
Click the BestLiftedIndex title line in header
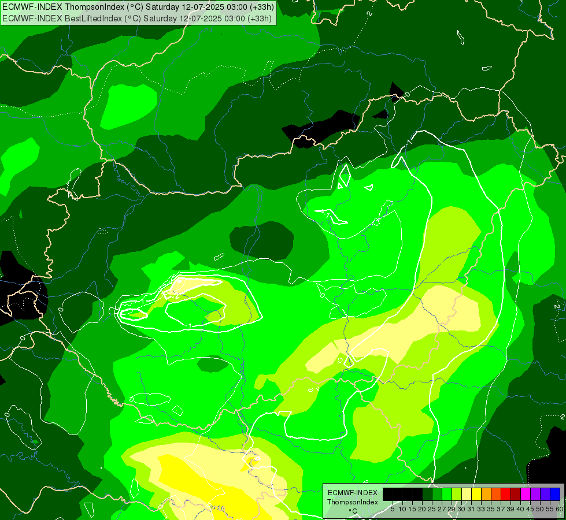tap(137, 18)
